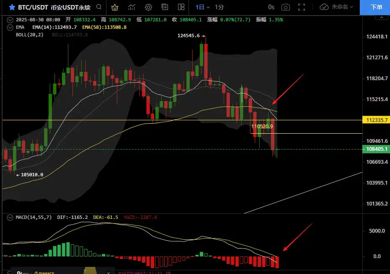Switch to 1分 timeframe

coord(220,7)
